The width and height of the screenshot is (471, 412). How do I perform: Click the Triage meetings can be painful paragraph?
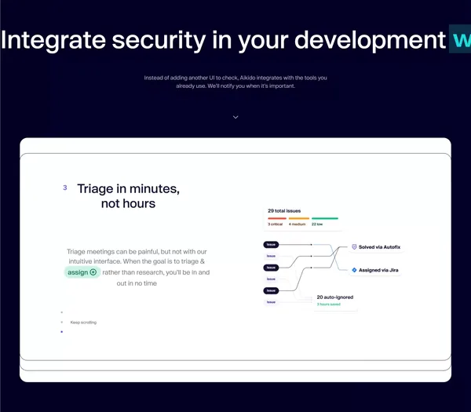click(137, 268)
